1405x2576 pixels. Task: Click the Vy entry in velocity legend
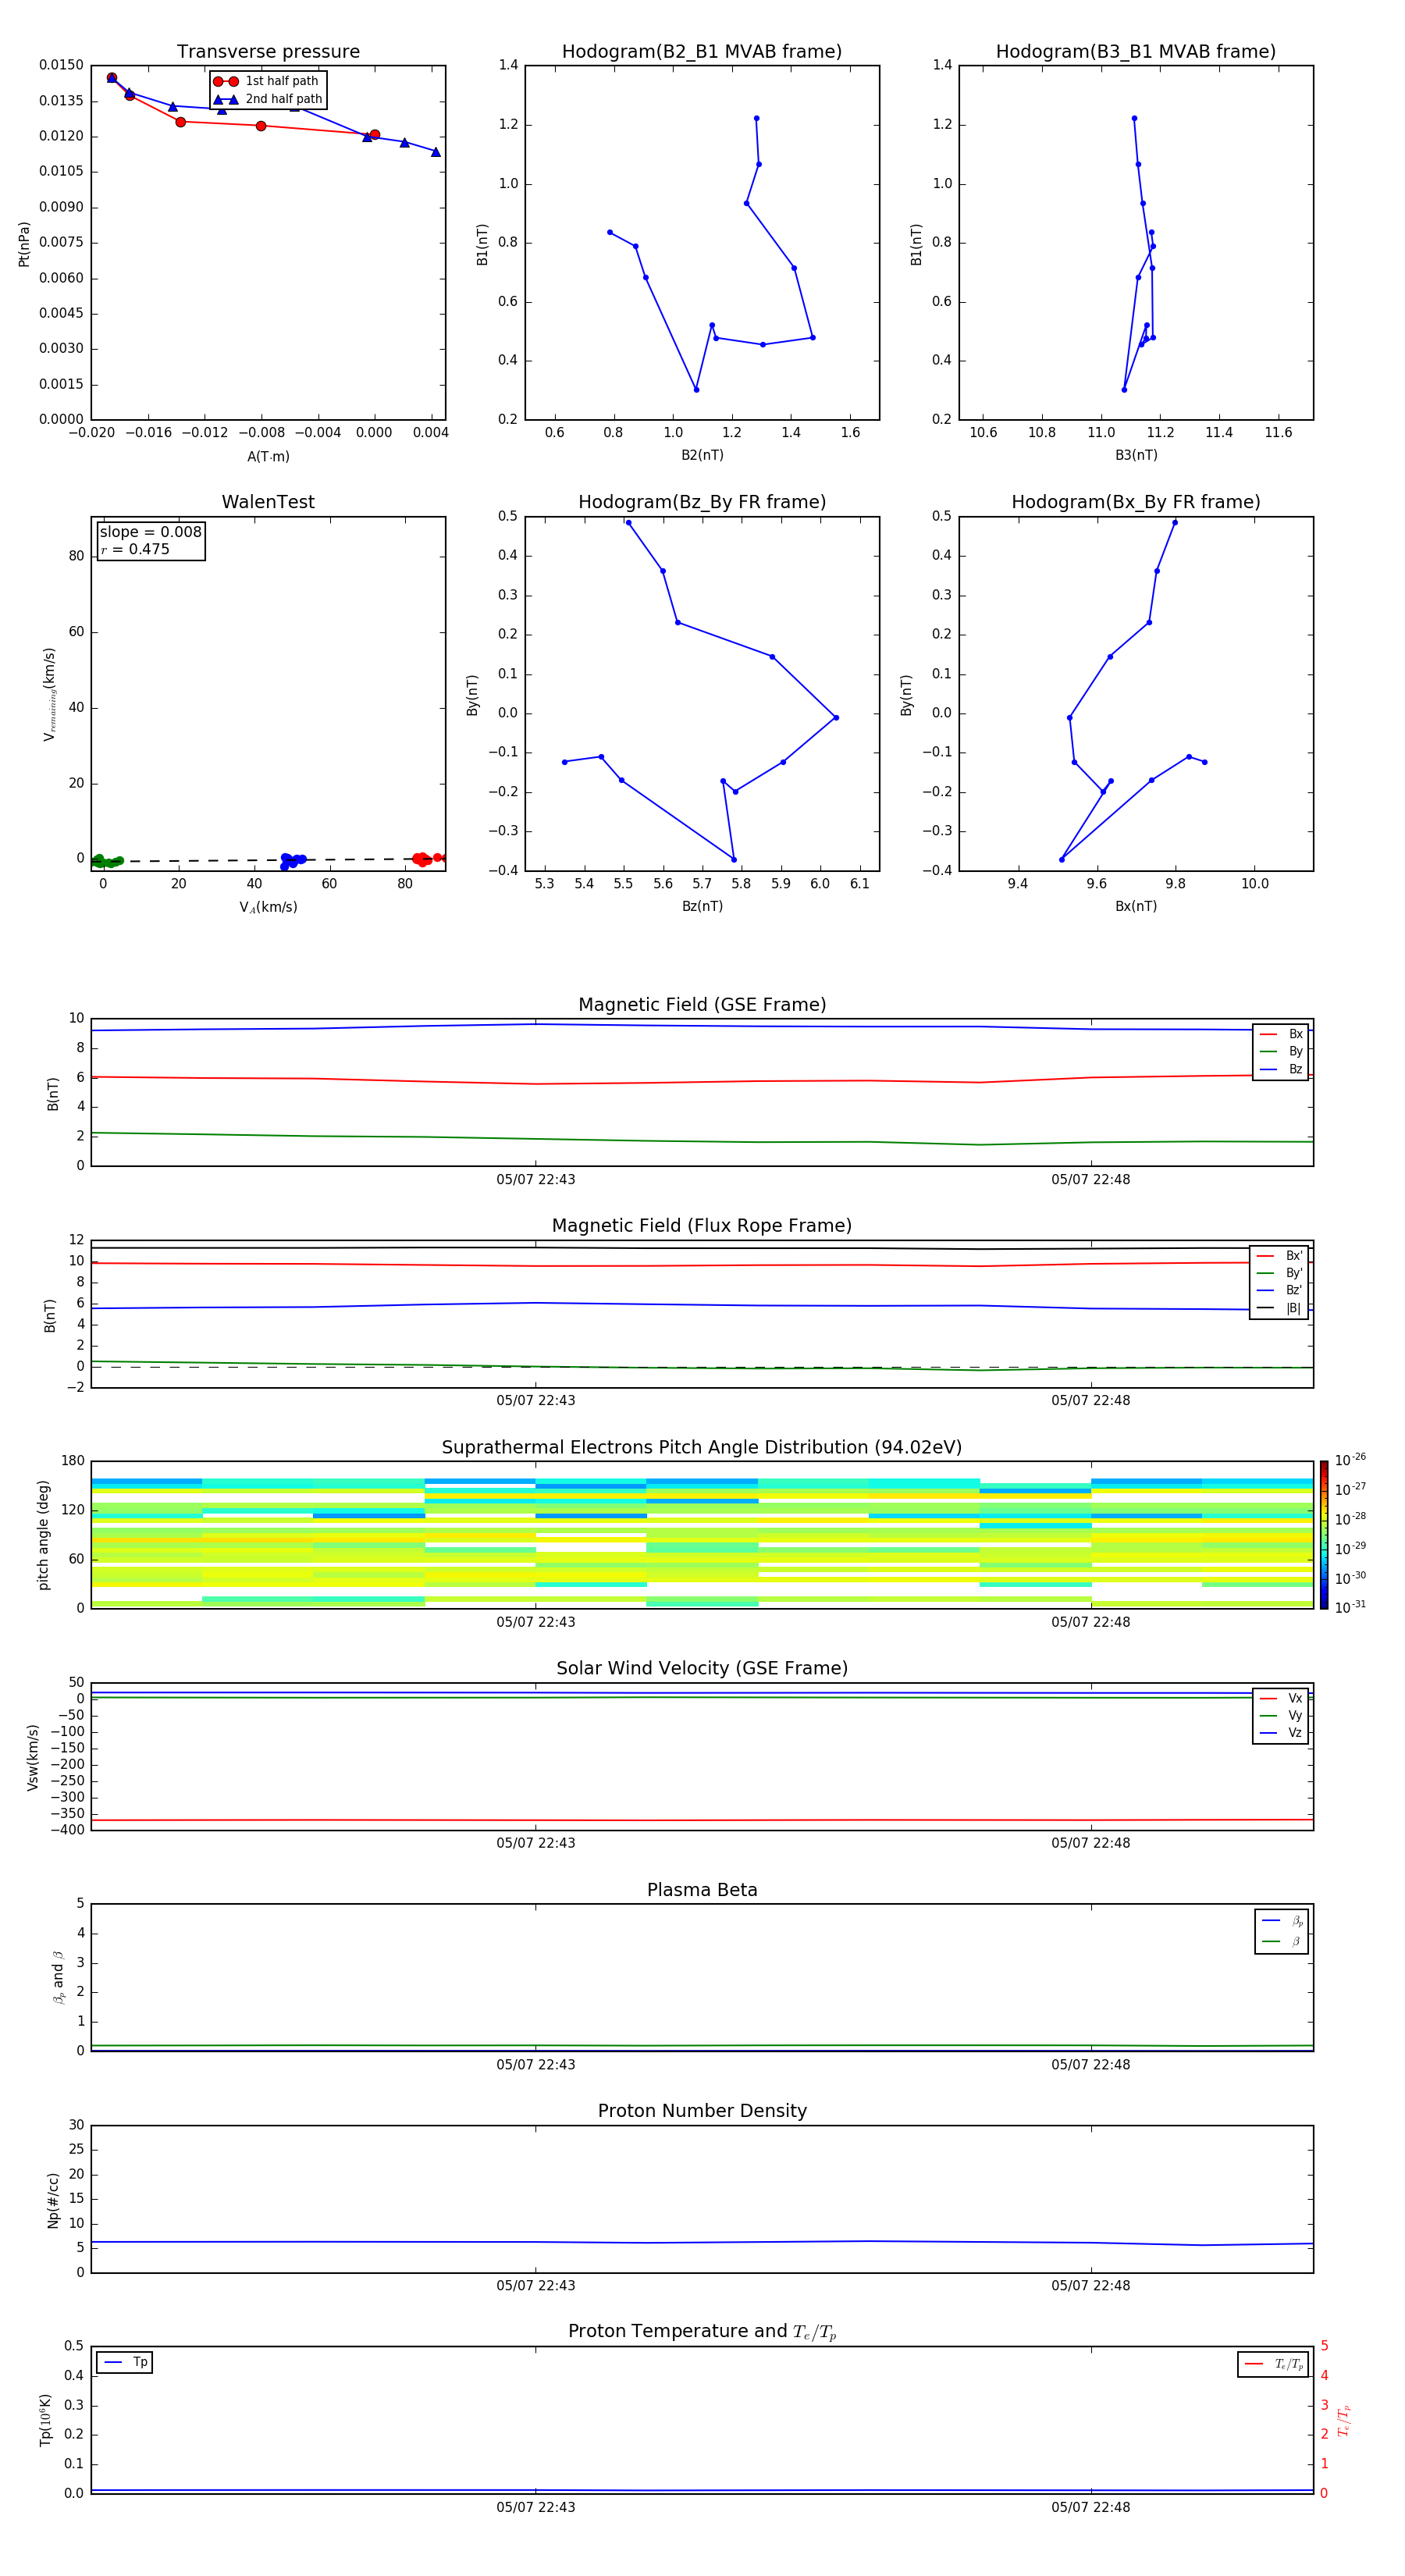click(x=1281, y=1715)
